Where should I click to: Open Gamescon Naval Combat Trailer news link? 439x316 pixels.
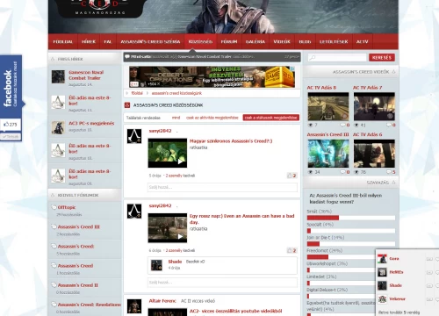pos(86,75)
